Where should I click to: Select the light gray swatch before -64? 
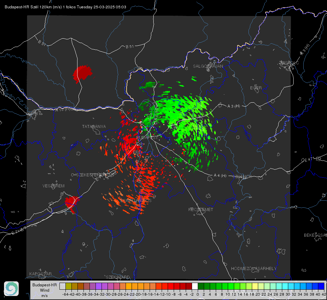[62, 286]
